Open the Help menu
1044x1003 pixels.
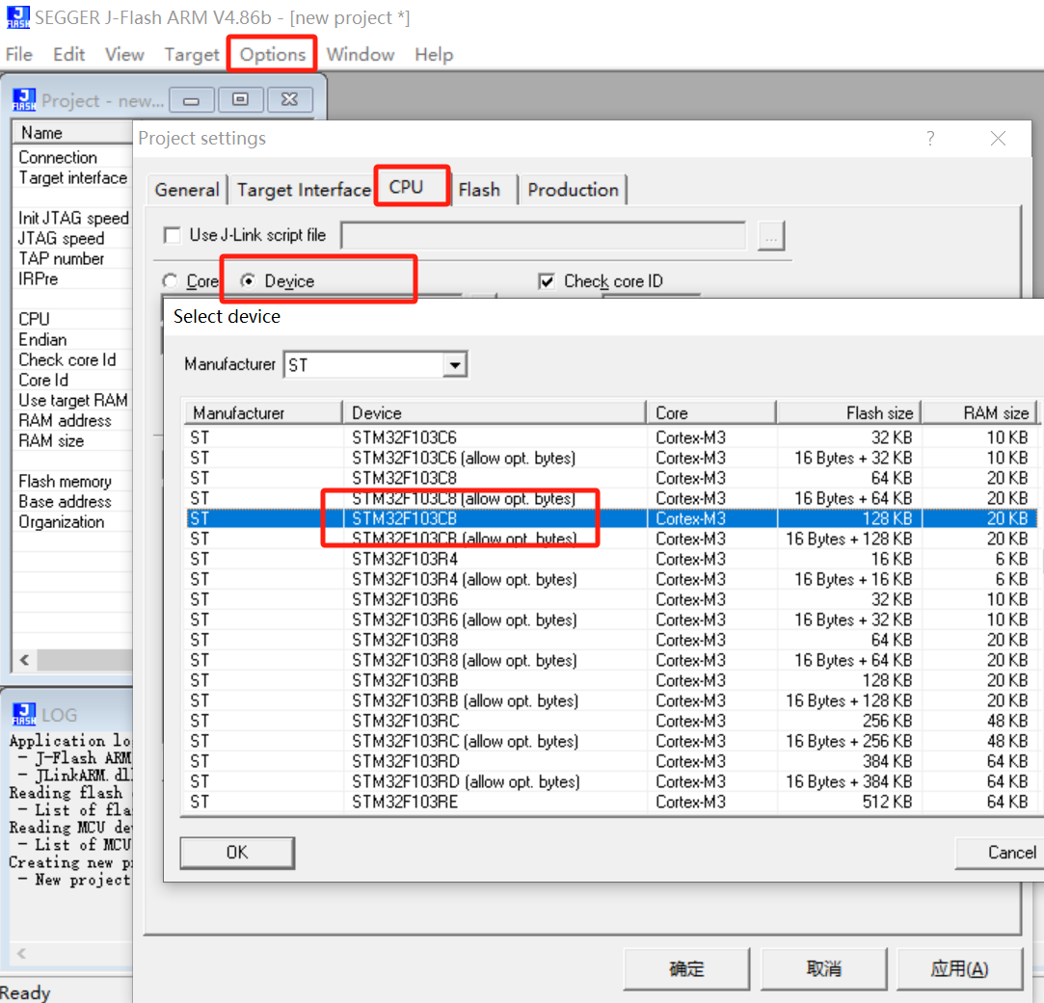point(434,54)
